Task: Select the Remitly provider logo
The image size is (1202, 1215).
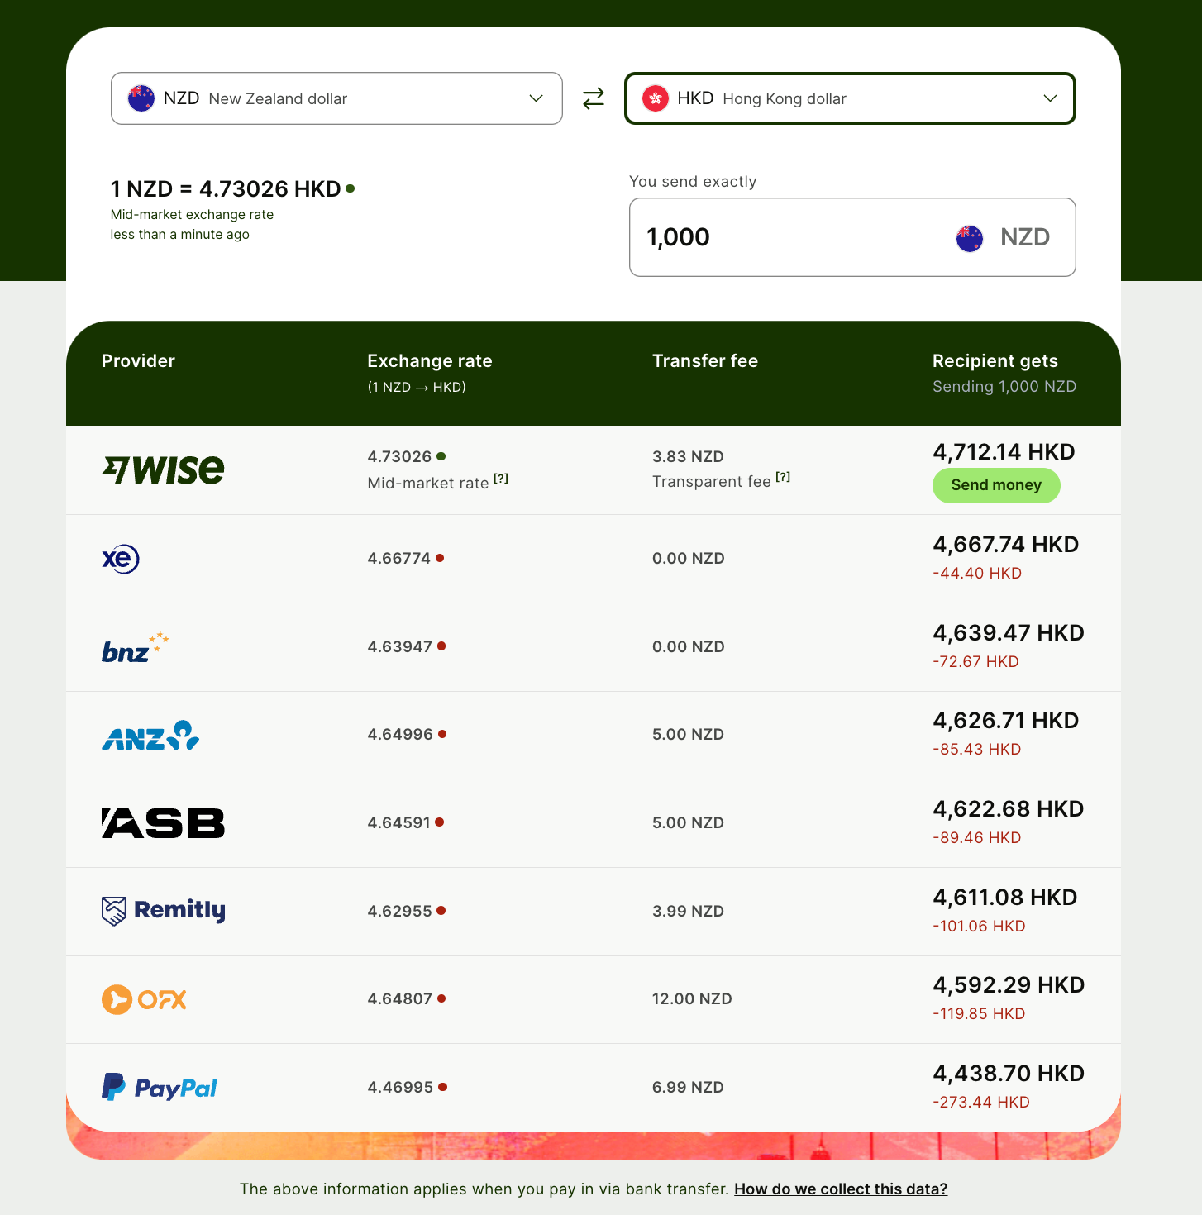Action: [x=163, y=911]
